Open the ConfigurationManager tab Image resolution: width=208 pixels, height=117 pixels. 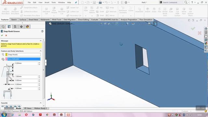15,27
